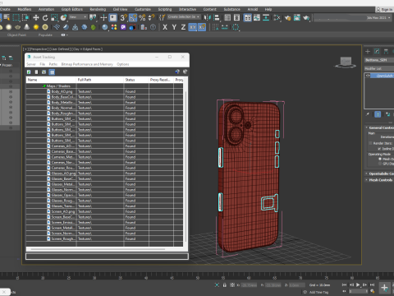Image resolution: width=394 pixels, height=296 pixels.
Task: Expand OpenSubdiv Controls rollout
Action: 380,173
